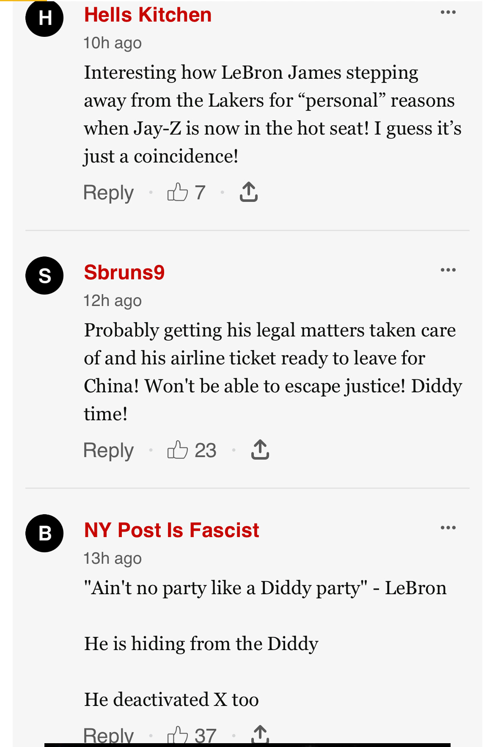Reply to NY Post Is Fascist comment
This screenshot has height=747, width=495.
tap(108, 735)
